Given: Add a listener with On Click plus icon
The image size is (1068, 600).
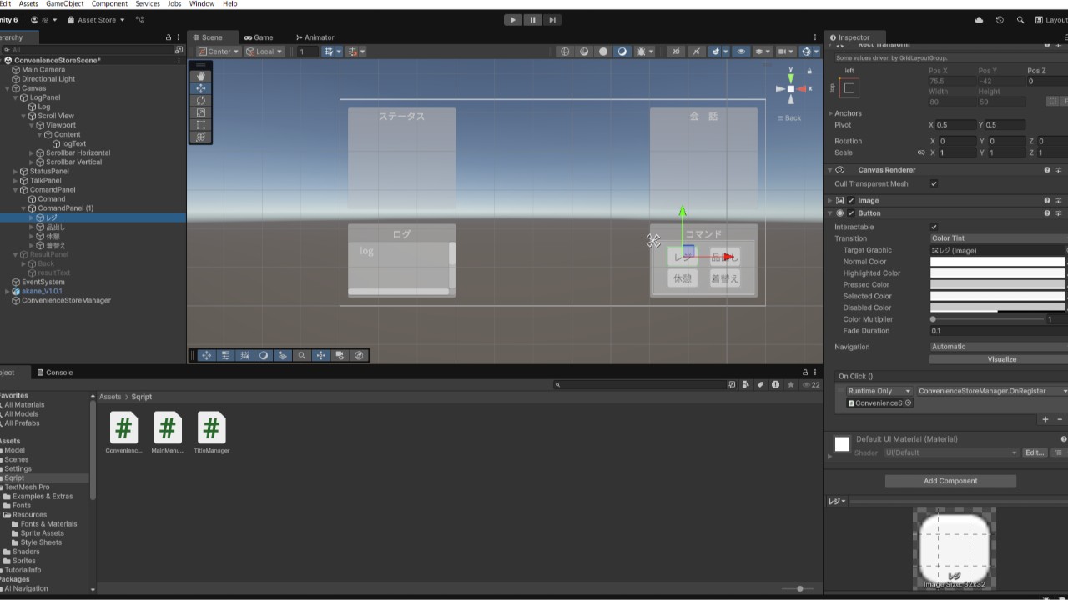Looking at the screenshot, I should (1045, 419).
